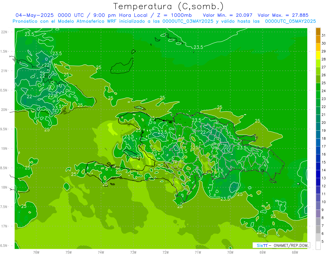331x256 pixels.
Task: Click the orange swatch above legend value 31
Action: point(318,31)
